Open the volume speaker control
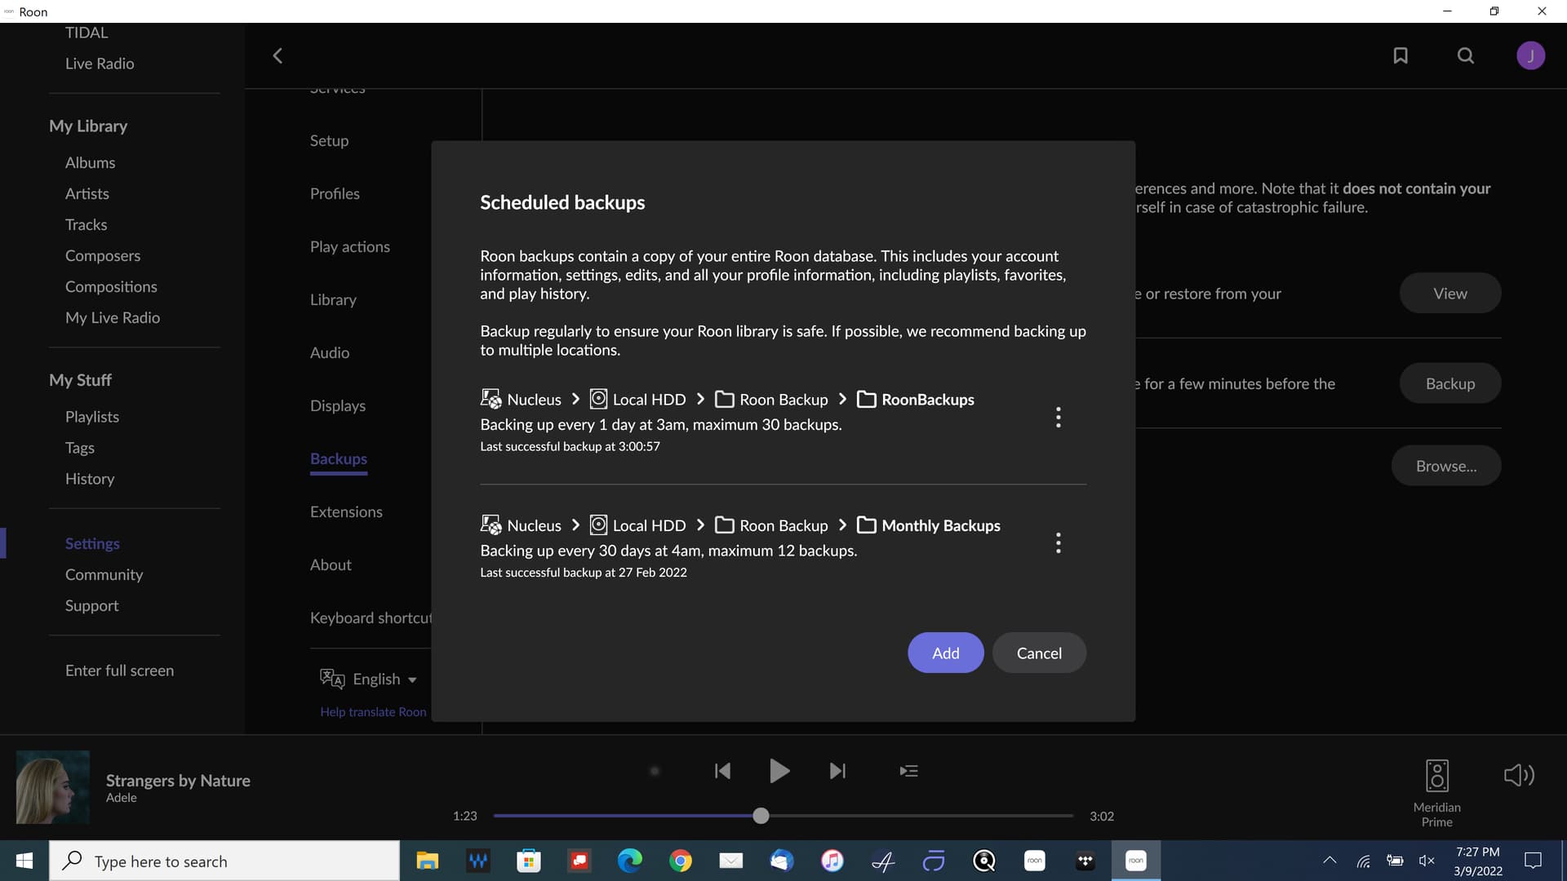The height and width of the screenshot is (881, 1567). click(1519, 775)
